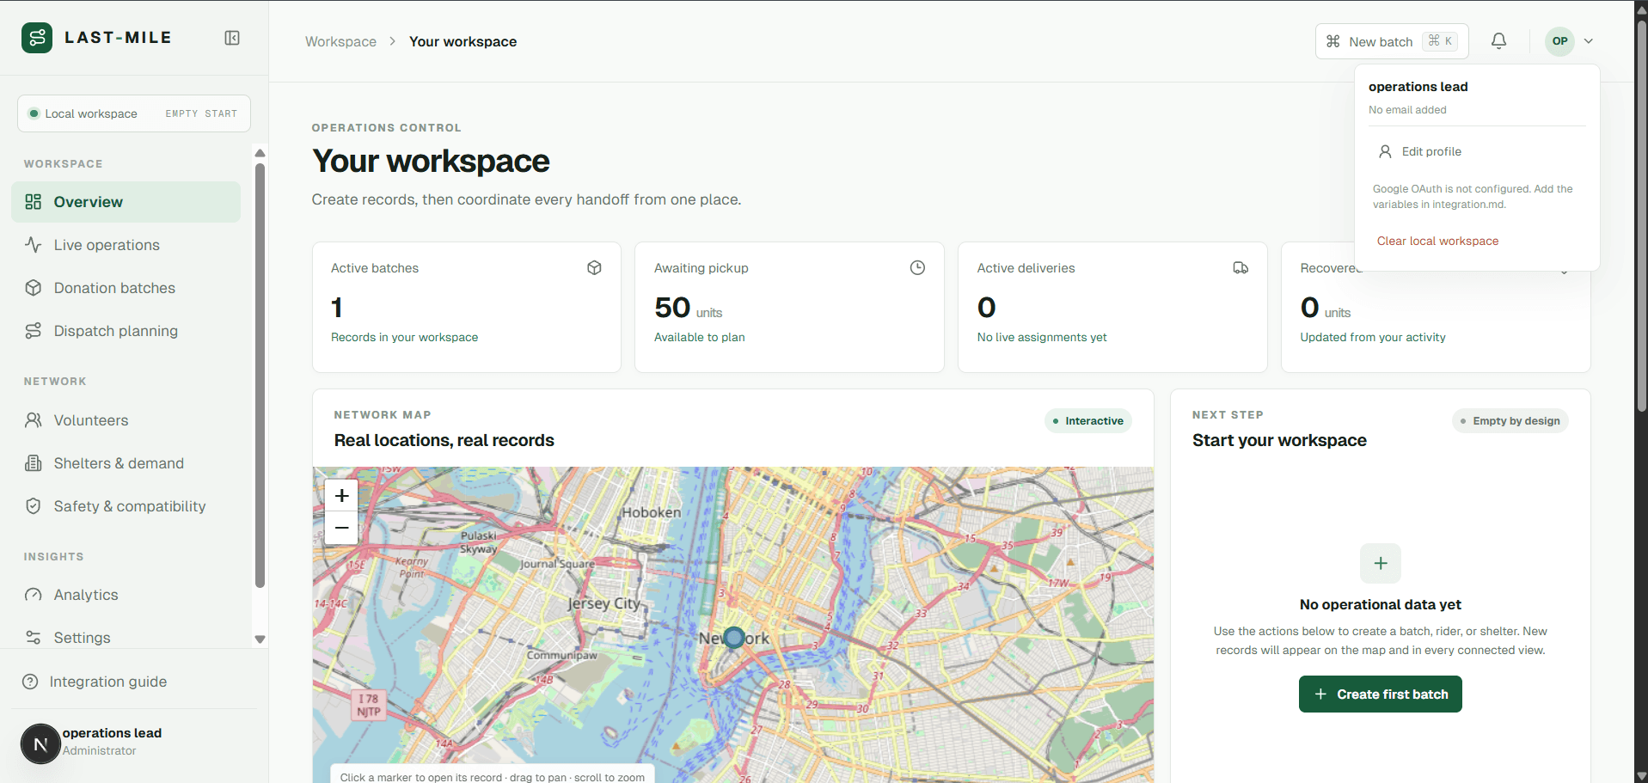The image size is (1648, 783).
Task: Open the notifications bell
Action: [1498, 41]
